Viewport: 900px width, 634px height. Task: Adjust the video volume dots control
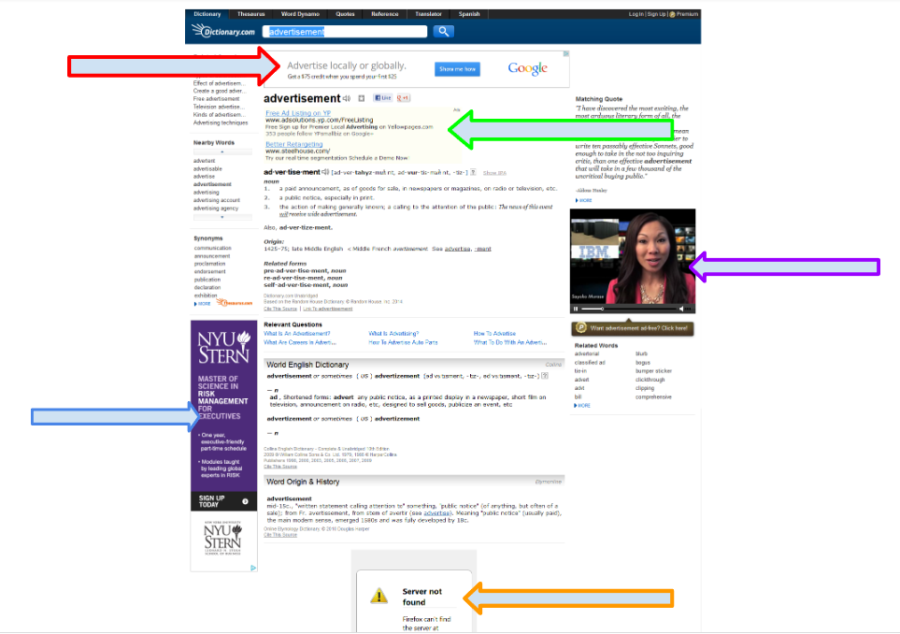(x=689, y=309)
